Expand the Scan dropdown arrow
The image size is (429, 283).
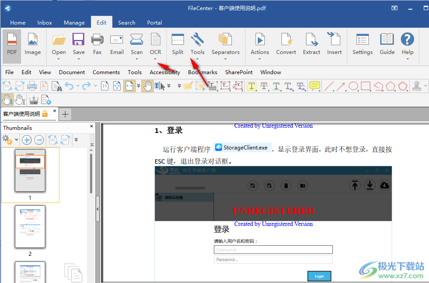pos(137,59)
